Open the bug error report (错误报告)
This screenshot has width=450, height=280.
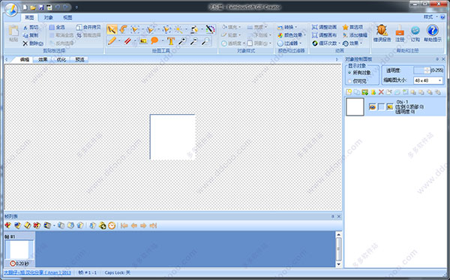[382, 33]
